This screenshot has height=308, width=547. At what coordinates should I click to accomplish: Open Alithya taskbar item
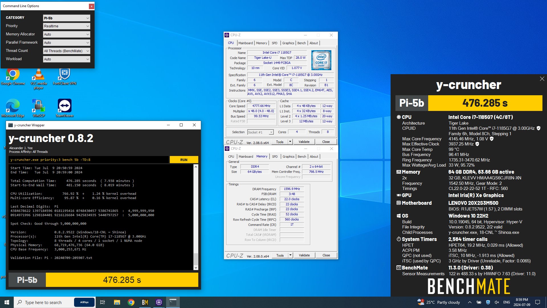tap(84, 302)
